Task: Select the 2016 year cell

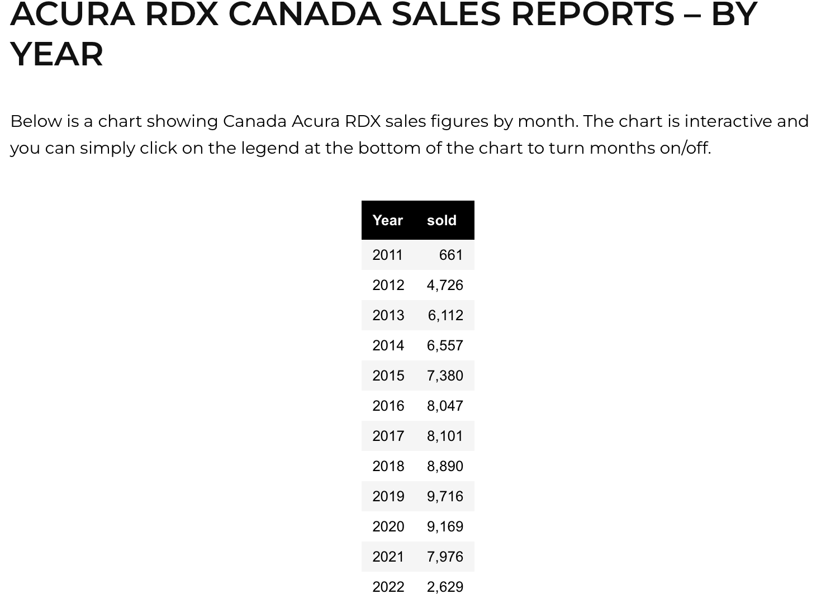Action: point(388,406)
